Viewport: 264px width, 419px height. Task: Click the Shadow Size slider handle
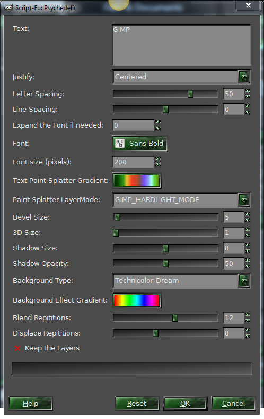pyautogui.click(x=165, y=248)
